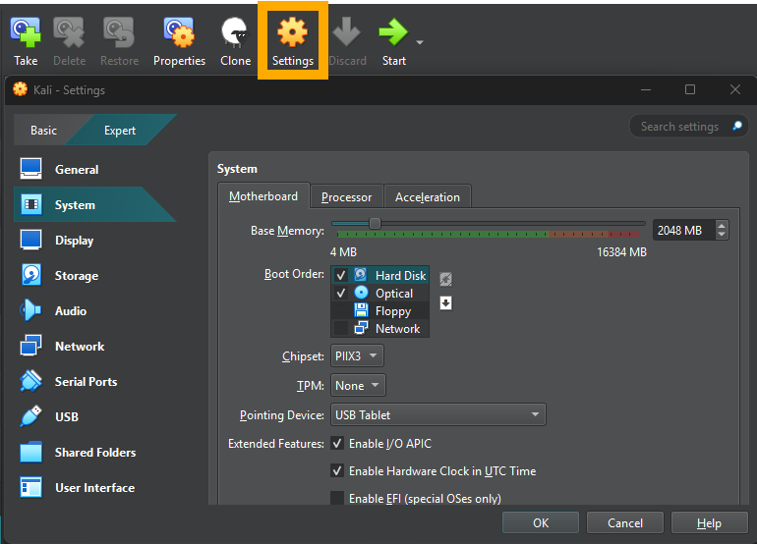Open the Audio settings category
This screenshot has height=544, width=757.
tap(94, 310)
